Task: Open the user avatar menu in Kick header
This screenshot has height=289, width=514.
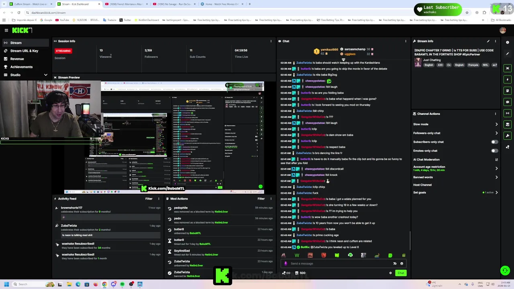Action: pyautogui.click(x=503, y=30)
